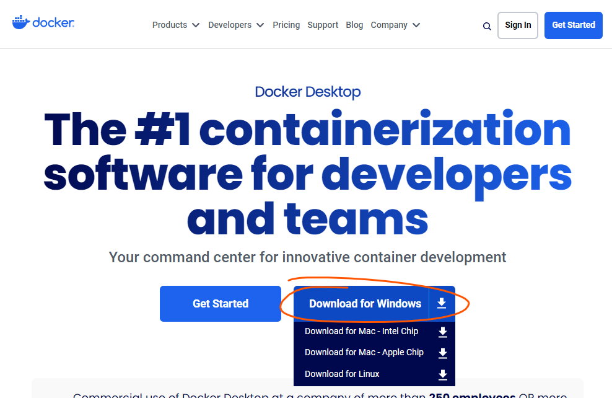612x398 pixels.
Task: Click the large Get Started hero button
Action: point(221,304)
